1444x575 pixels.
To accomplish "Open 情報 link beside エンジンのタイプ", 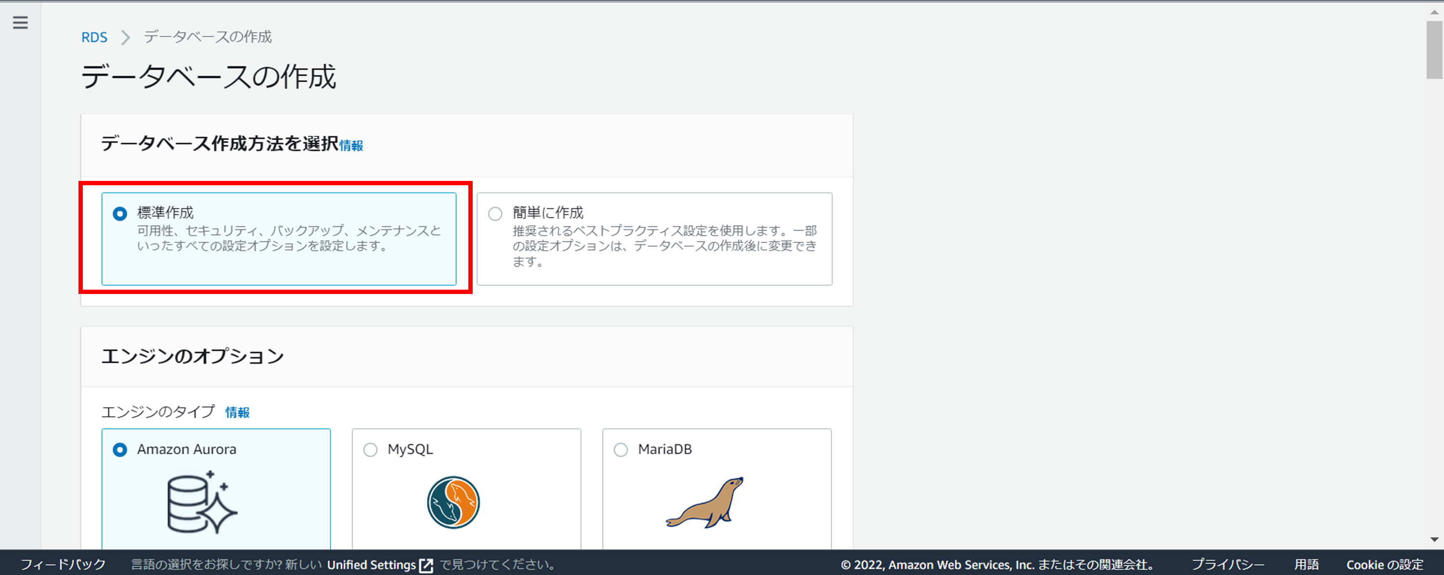I will (x=237, y=412).
